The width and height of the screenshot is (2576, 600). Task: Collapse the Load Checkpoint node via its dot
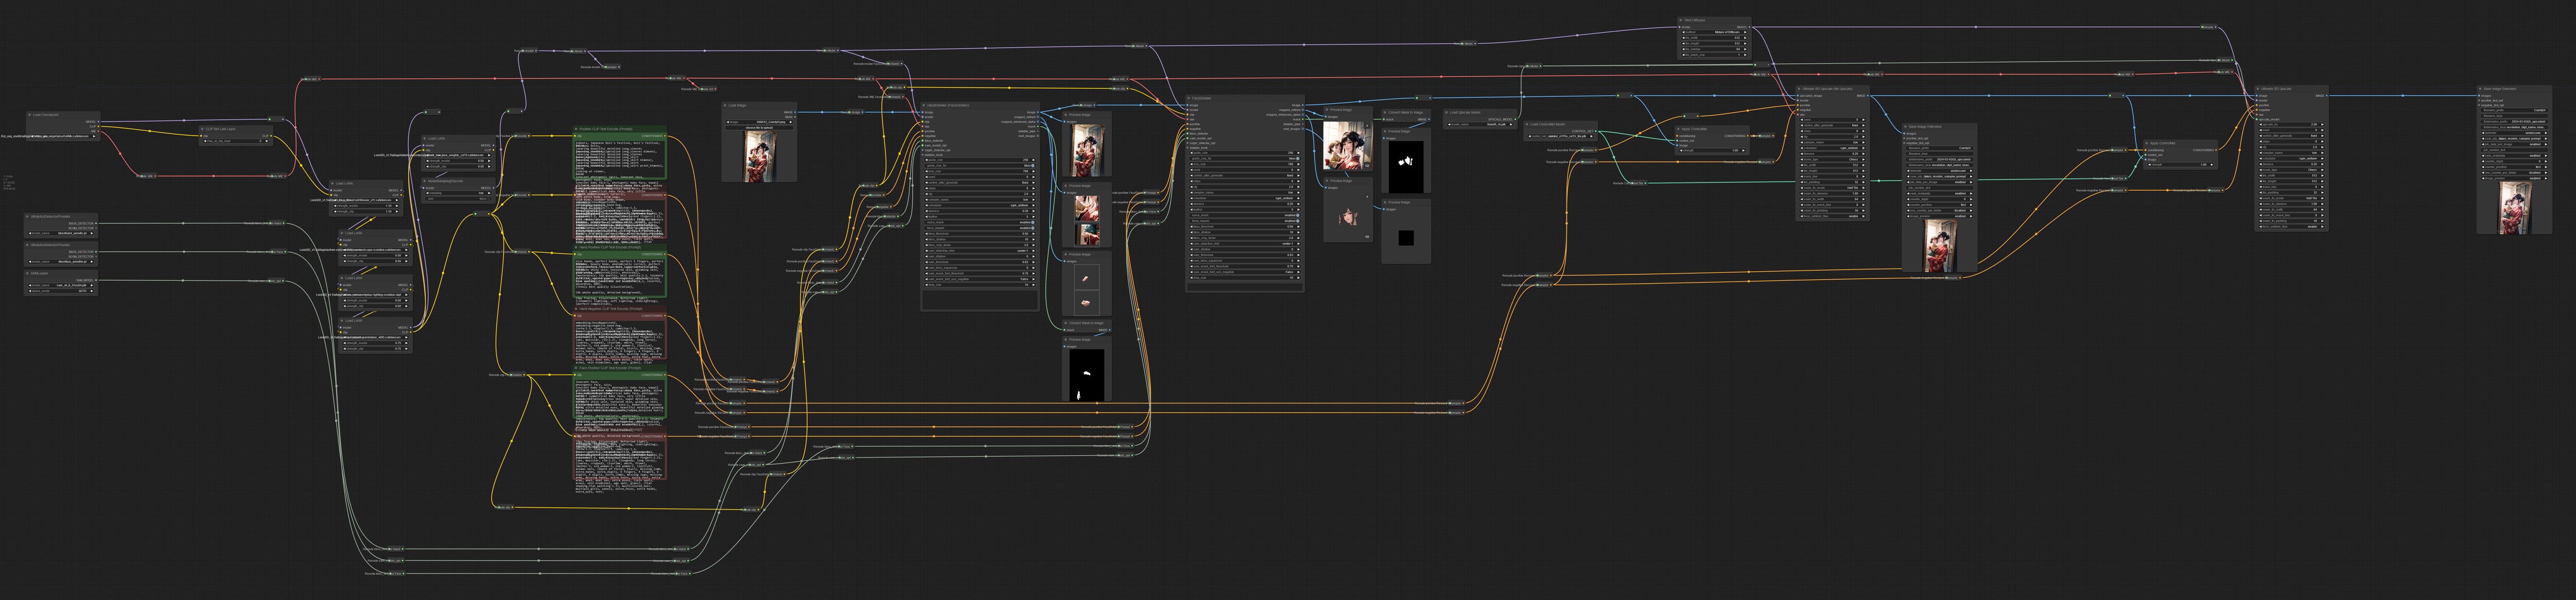[29, 115]
